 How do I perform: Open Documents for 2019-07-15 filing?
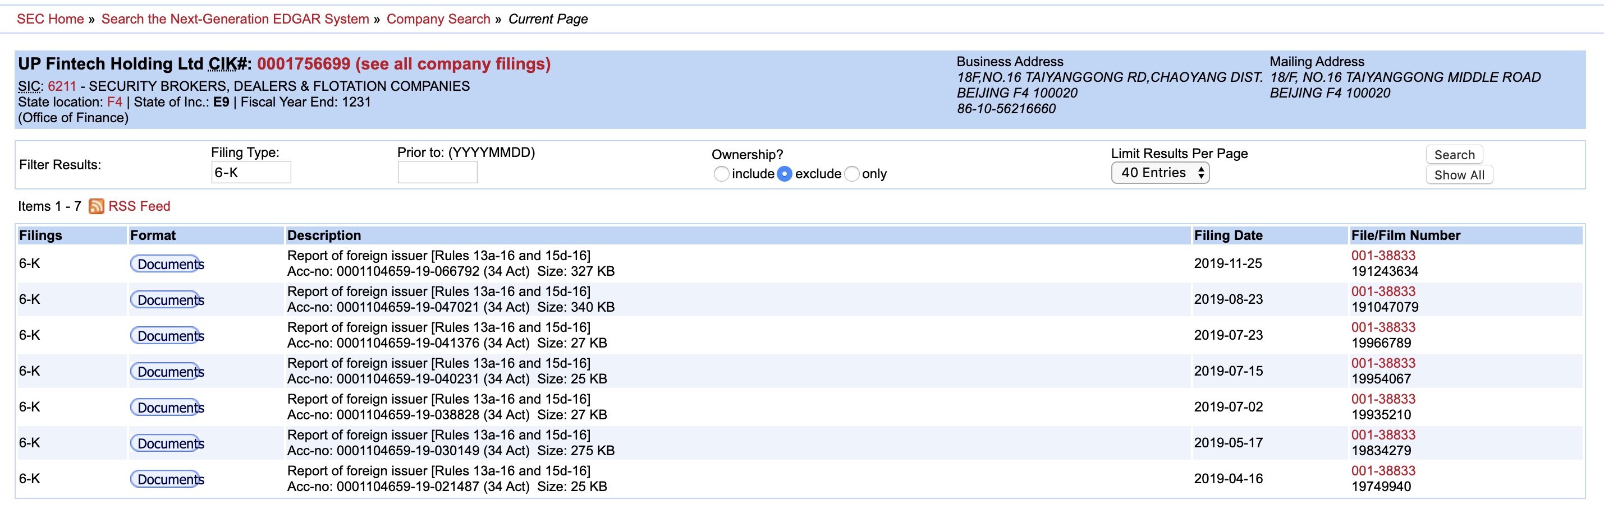[x=167, y=372]
